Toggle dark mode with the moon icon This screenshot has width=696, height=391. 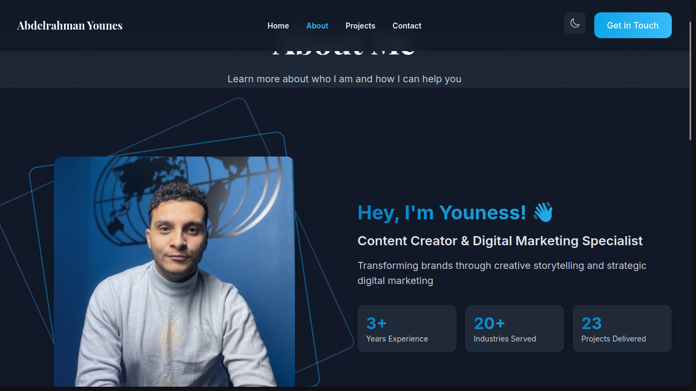point(574,24)
